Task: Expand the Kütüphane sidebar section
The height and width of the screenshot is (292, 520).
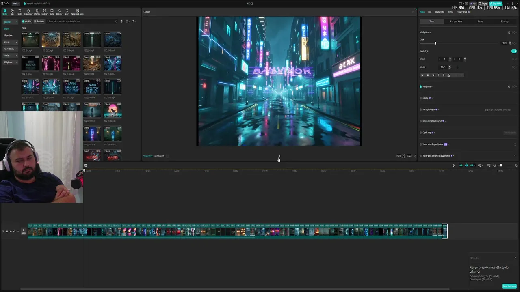Action: pos(10,62)
